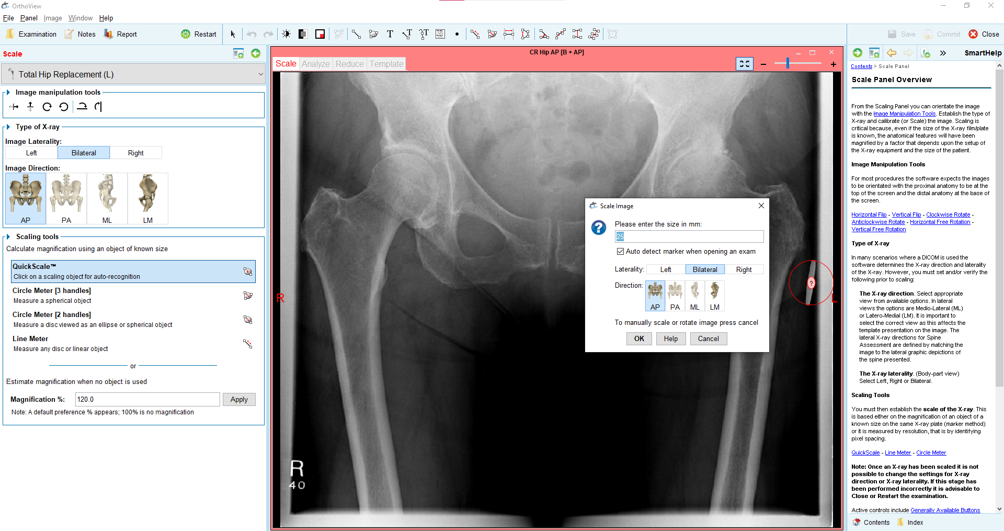Collapse the Scaling tools section
Screen dimensions: 1004x531
pos(8,237)
